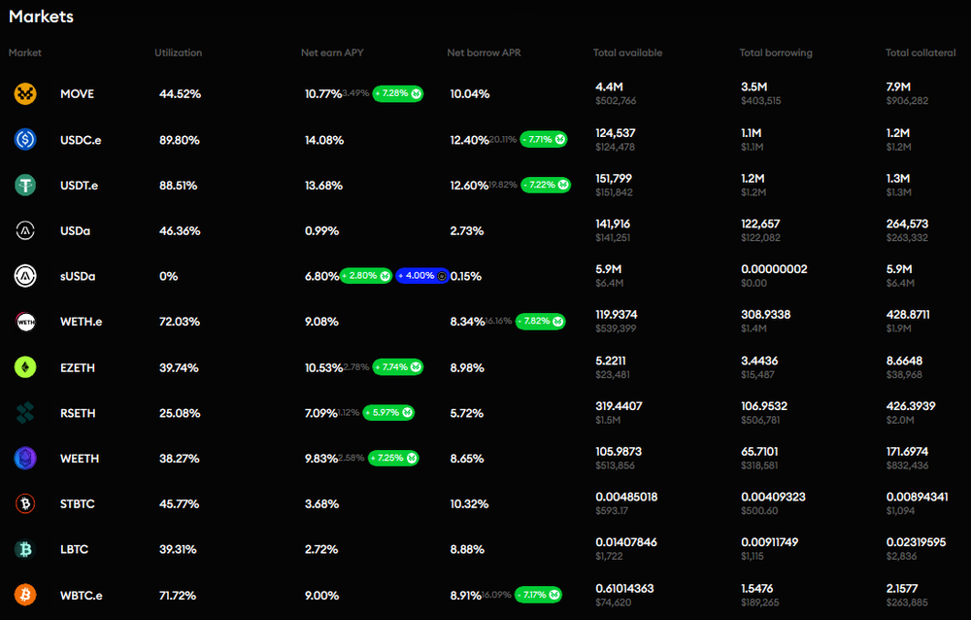Image resolution: width=971 pixels, height=620 pixels.
Task: Sort by the Net earn APY column
Action: point(332,52)
